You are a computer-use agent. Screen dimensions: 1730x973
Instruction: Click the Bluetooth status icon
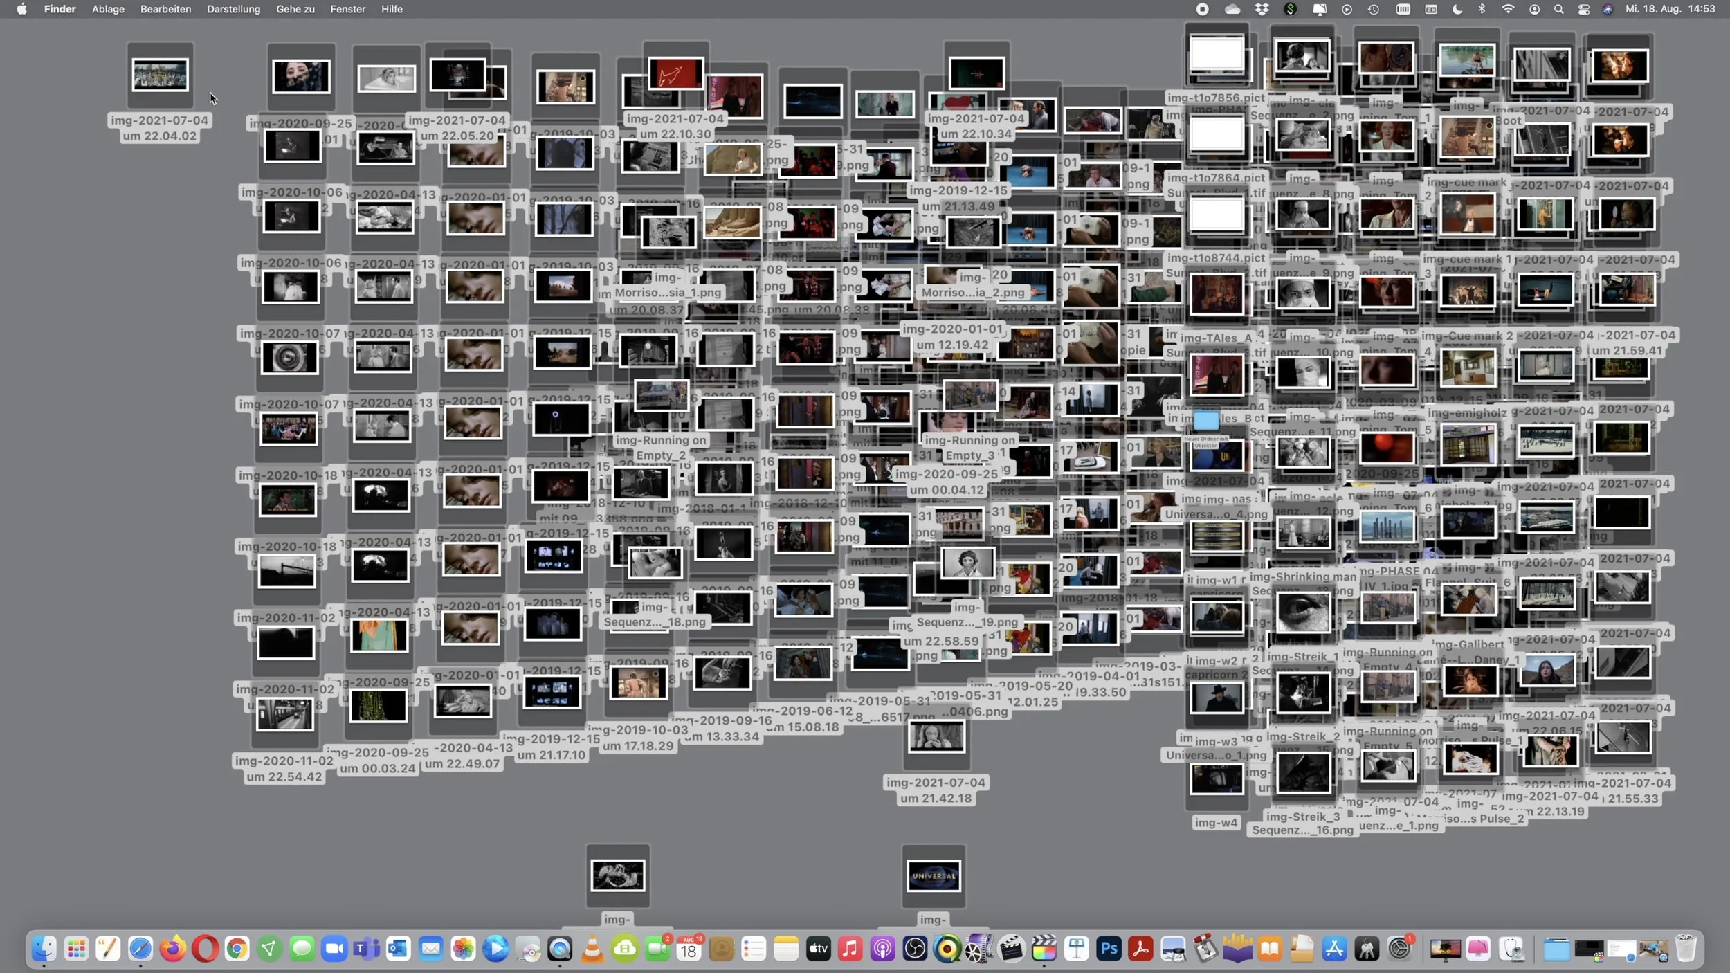coord(1482,9)
